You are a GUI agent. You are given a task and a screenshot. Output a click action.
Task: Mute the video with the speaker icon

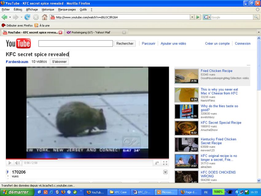[x=18, y=163]
